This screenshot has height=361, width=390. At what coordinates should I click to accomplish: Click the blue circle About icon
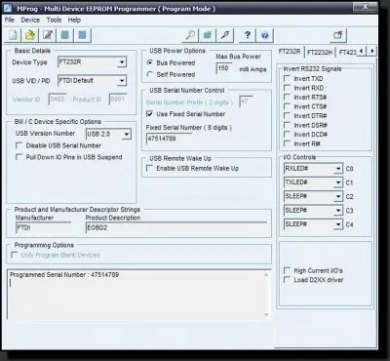coord(265,35)
